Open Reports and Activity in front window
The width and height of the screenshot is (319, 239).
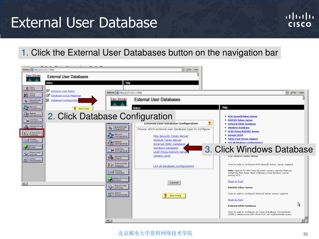coord(118,187)
